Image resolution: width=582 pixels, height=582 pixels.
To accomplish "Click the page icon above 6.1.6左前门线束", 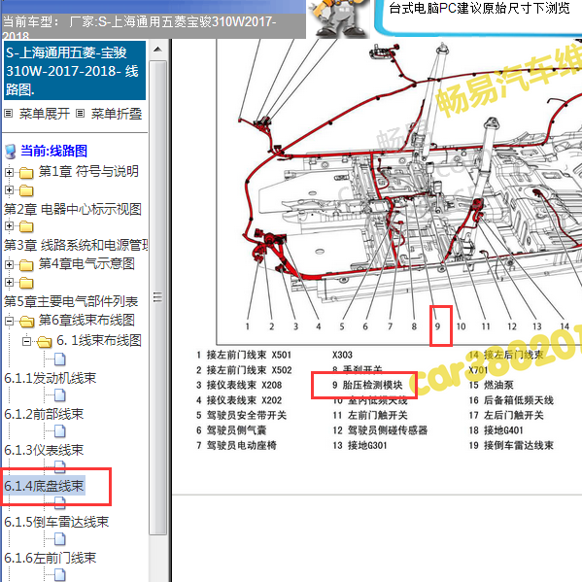I will point(60,539).
